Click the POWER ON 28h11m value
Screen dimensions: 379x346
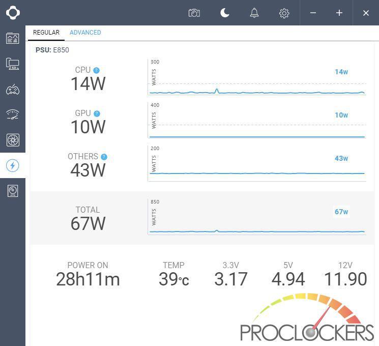88,279
